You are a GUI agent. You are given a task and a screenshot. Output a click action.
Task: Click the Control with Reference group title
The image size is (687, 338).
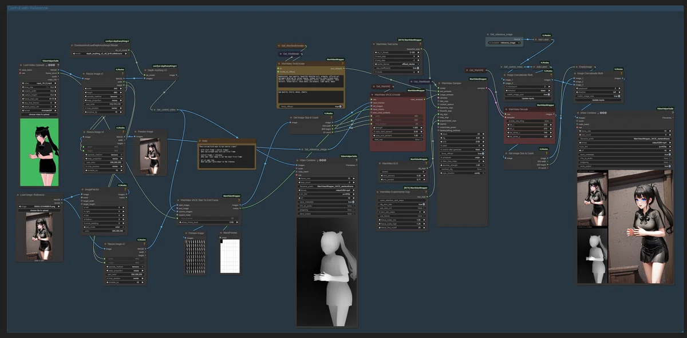coord(27,9)
